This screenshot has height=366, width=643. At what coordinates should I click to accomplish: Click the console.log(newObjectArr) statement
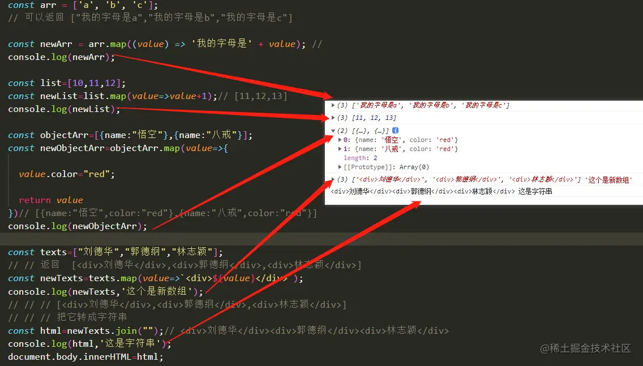coord(76,226)
